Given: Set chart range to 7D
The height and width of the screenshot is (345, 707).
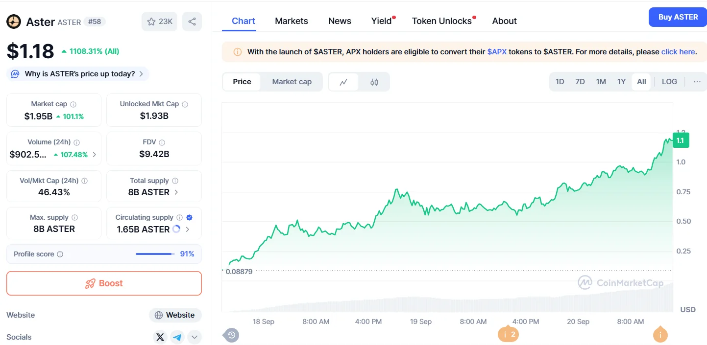Looking at the screenshot, I should 580,82.
